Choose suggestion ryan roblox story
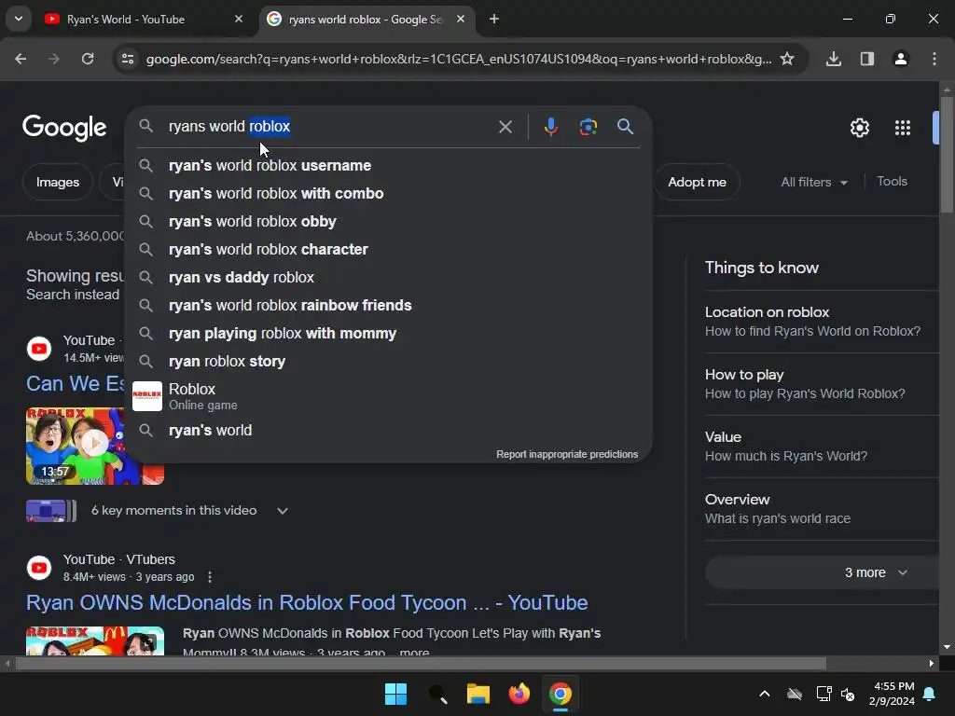The width and height of the screenshot is (955, 716). pyautogui.click(x=389, y=362)
